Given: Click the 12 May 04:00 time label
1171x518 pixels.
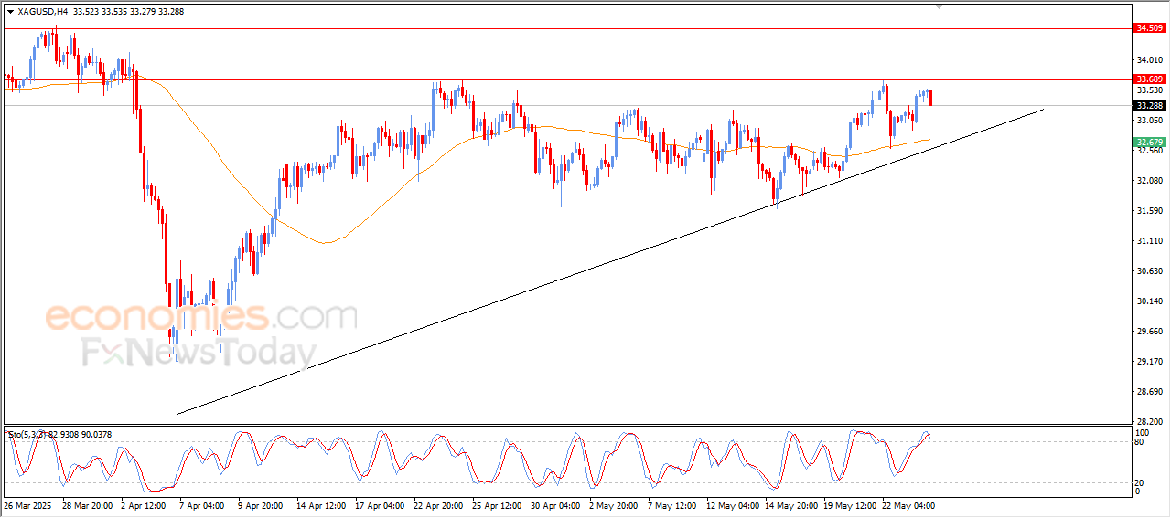Looking at the screenshot, I should pos(734,505).
